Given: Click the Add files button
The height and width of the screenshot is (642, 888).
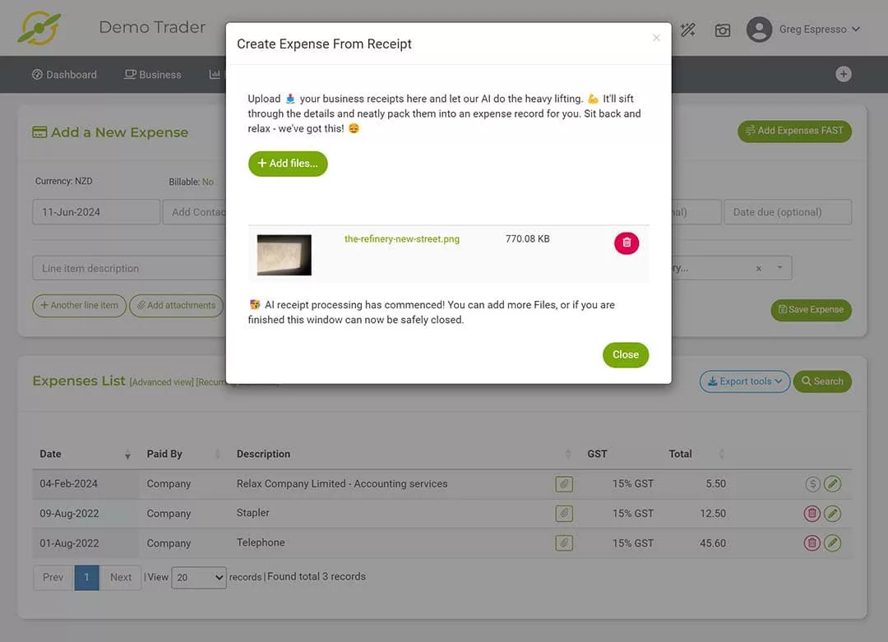Looking at the screenshot, I should (x=288, y=164).
